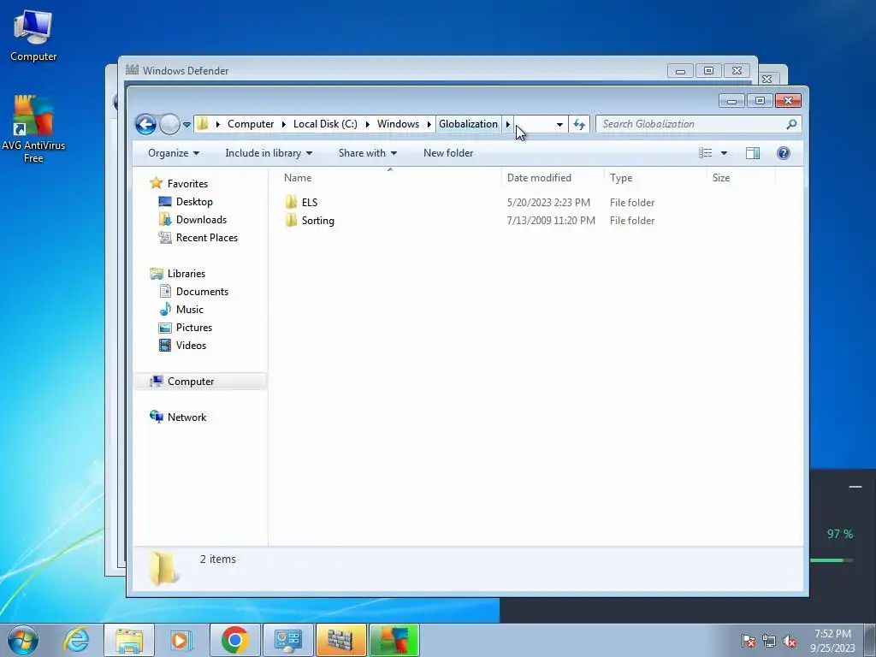Minimize the dark AVG progress panel
This screenshot has height=657, width=876.
[855, 487]
